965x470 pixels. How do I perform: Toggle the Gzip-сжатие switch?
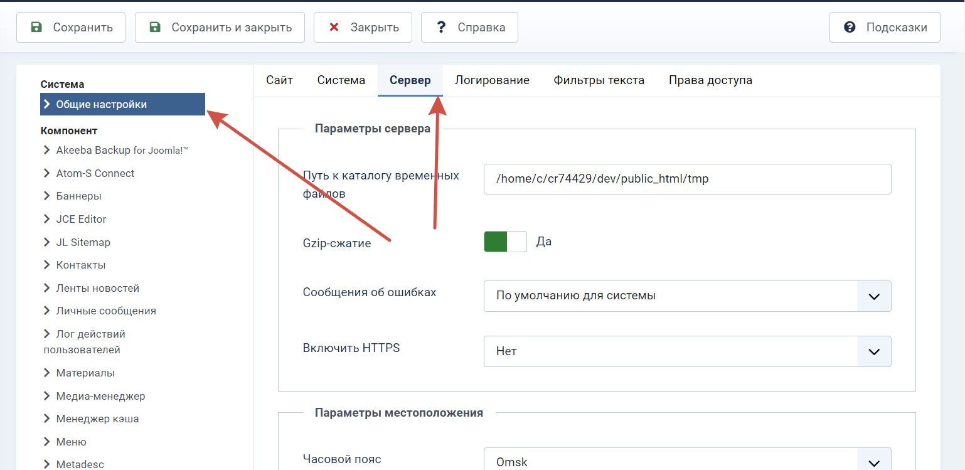[505, 242]
